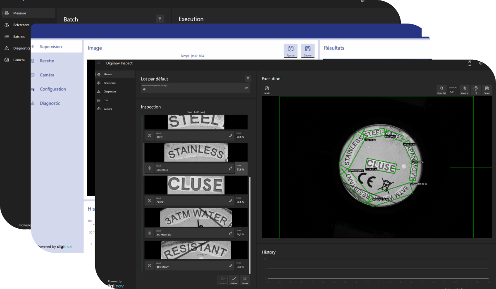The image size is (496, 289).
Task: Show info for the CLUSE result
Action: coord(150,201)
